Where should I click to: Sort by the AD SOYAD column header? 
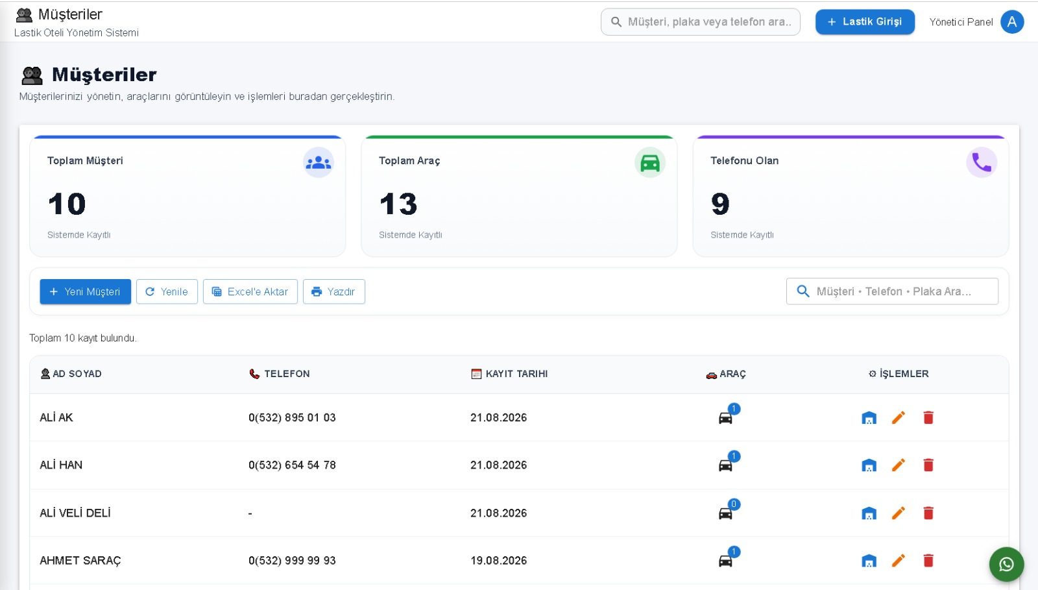pyautogui.click(x=71, y=375)
